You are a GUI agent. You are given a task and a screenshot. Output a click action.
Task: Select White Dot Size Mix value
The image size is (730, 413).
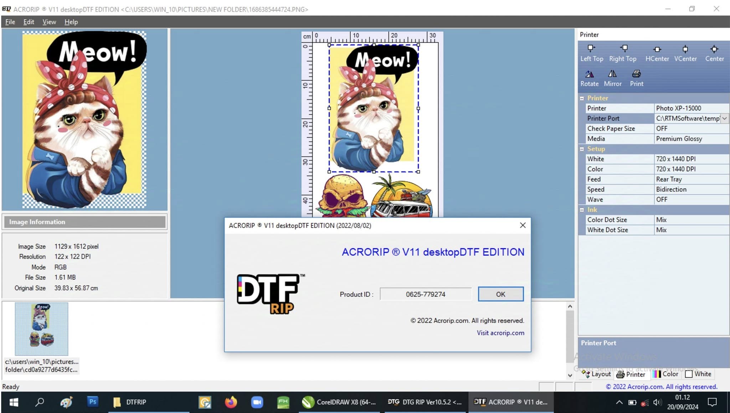(691, 230)
